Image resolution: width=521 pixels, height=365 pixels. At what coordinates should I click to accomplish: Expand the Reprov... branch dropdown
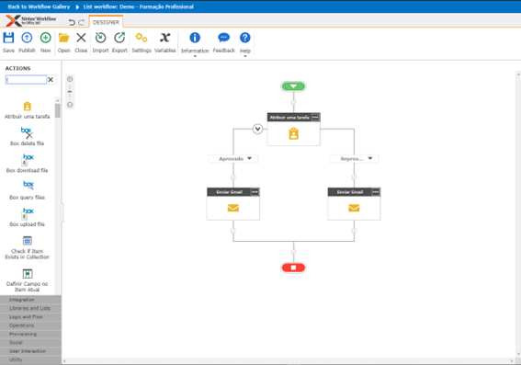click(x=370, y=158)
